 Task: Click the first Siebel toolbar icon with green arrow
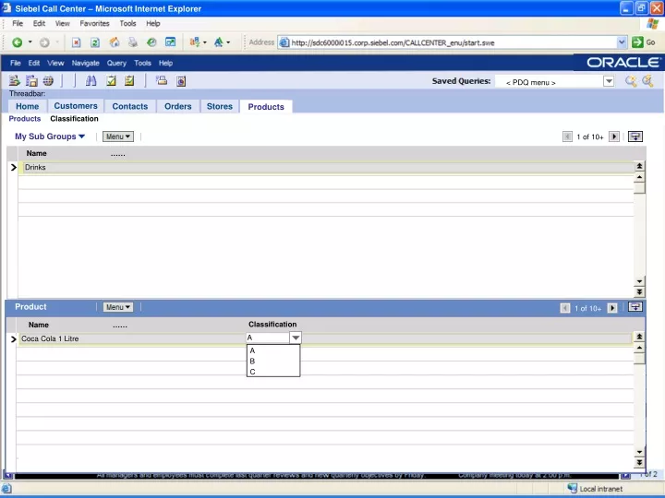tap(15, 80)
